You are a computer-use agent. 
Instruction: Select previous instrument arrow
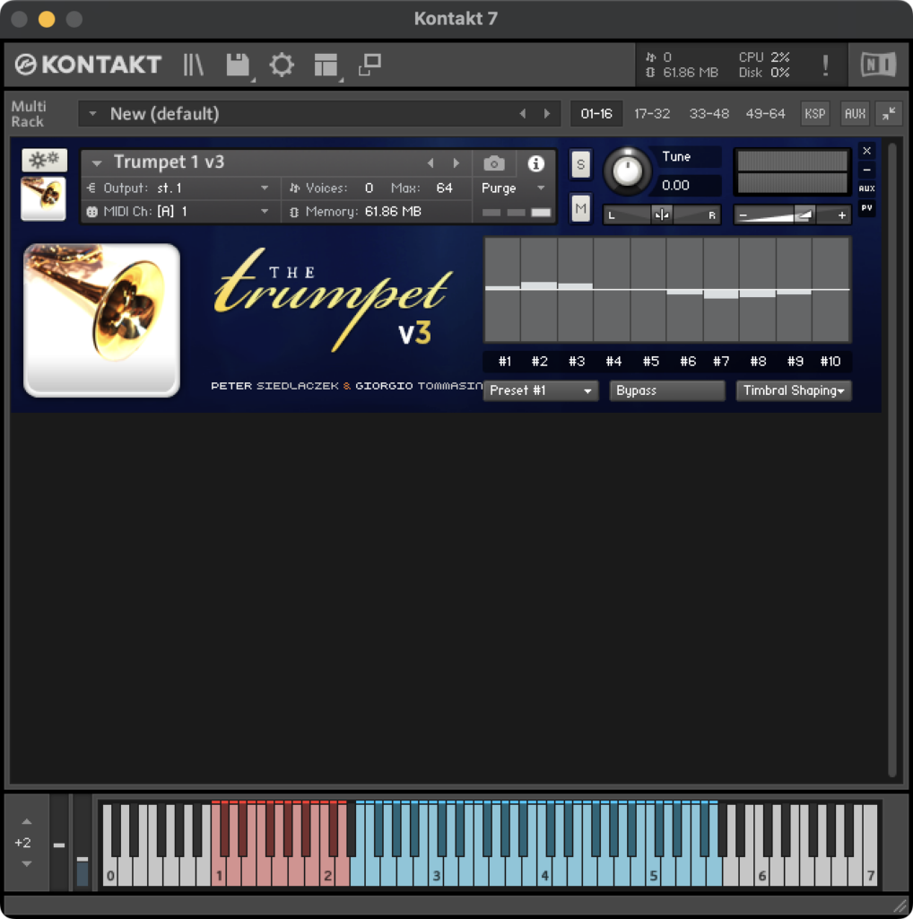(430, 163)
